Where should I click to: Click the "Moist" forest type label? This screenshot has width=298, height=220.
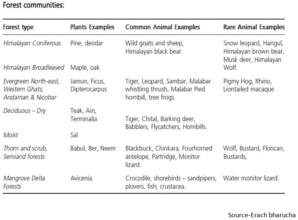click(11, 135)
